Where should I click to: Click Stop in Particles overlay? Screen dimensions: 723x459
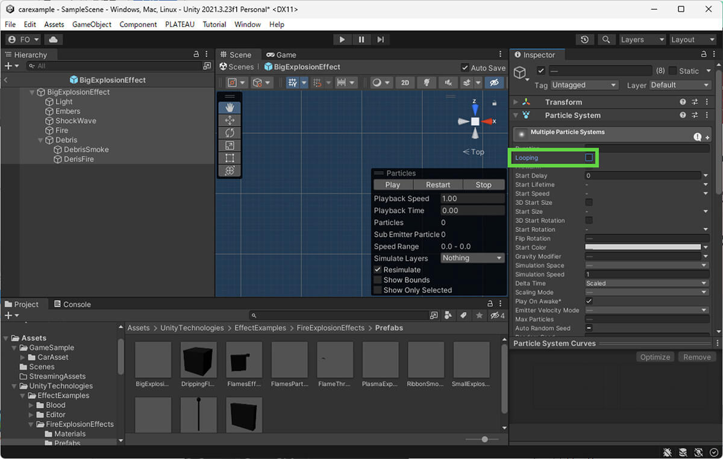point(484,185)
